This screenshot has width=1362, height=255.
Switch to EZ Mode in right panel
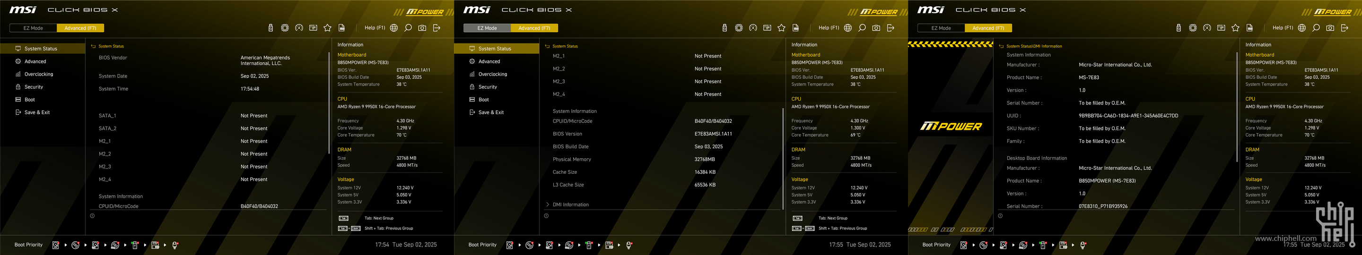click(941, 28)
